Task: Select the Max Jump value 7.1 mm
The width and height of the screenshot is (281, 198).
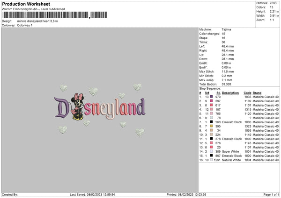Action: click(x=227, y=80)
